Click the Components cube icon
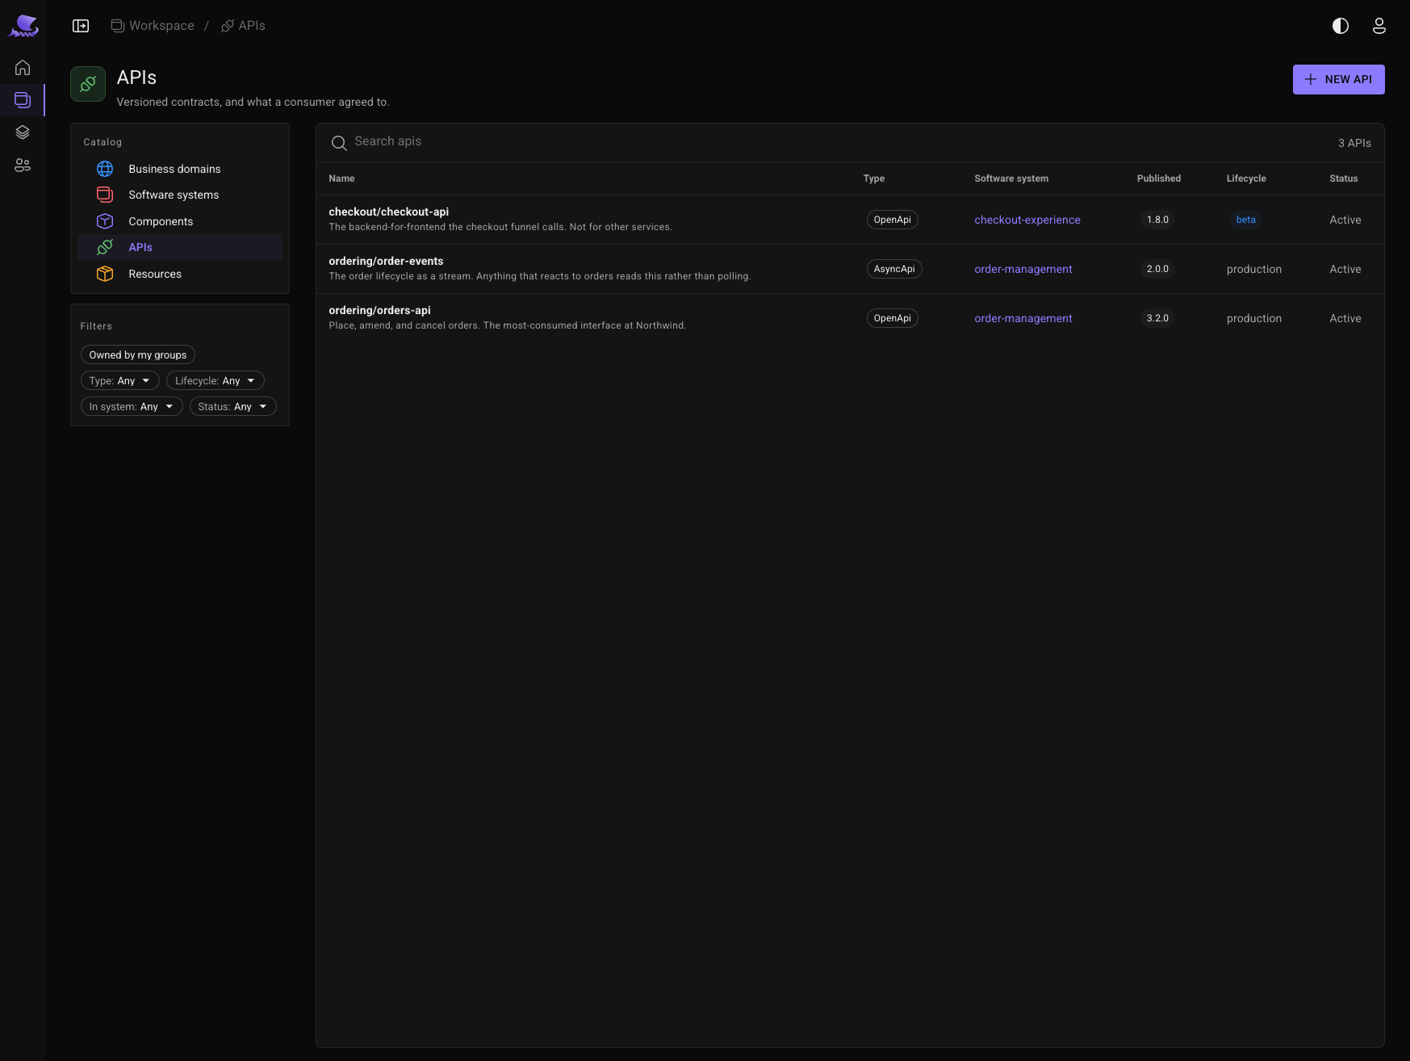The height and width of the screenshot is (1061, 1410). pos(105,221)
